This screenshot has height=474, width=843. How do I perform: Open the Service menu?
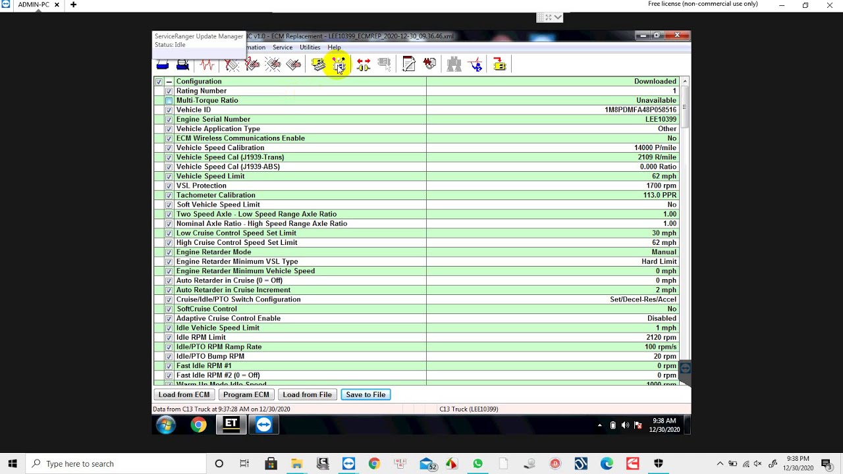click(283, 47)
